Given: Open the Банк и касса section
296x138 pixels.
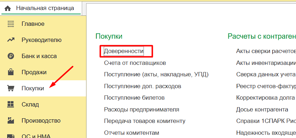Looking at the screenshot, I should point(39,56).
